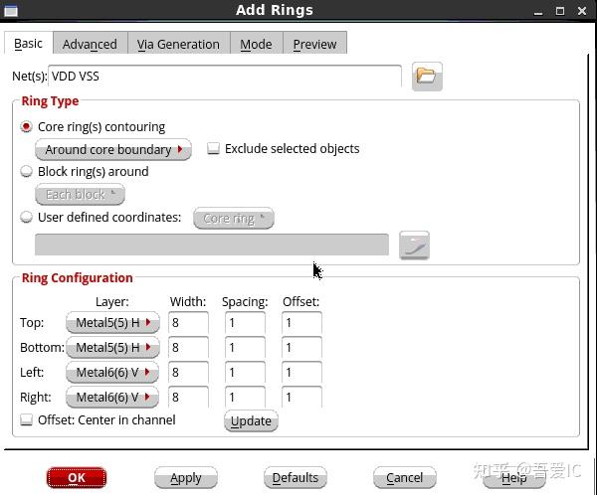Click the Apply button

click(x=186, y=477)
